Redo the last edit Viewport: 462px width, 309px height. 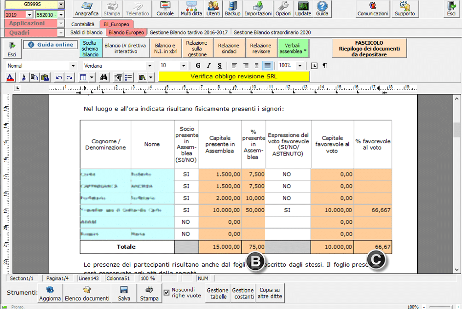click(x=69, y=77)
